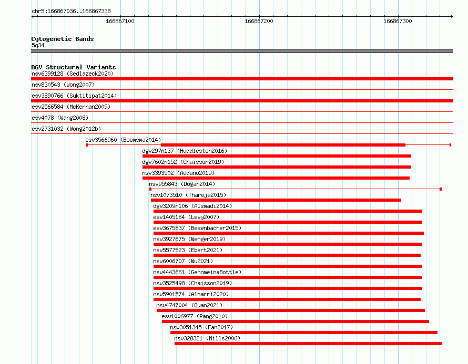This screenshot has width=468, height=364.
Task: Click esv1405184 (Levy2007) label
Action: pos(186,217)
